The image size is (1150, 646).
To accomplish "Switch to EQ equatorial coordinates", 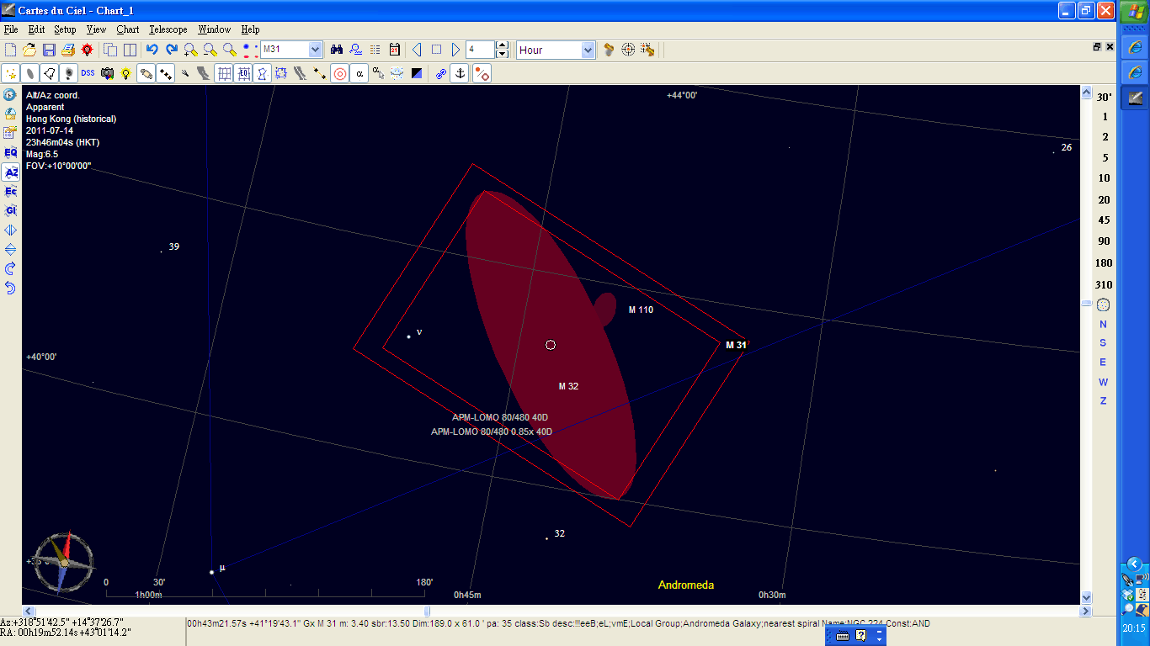I will click(x=11, y=153).
